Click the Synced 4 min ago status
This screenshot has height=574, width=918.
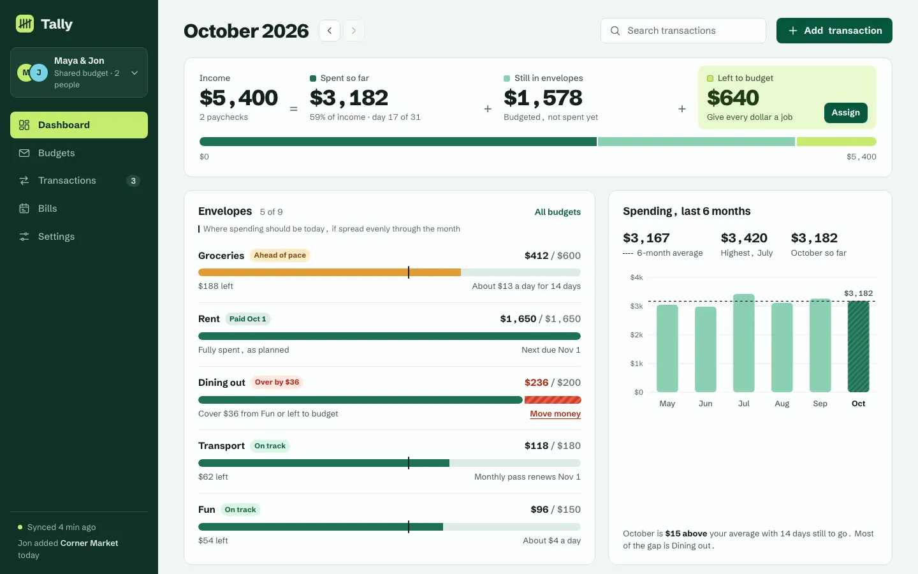(57, 527)
